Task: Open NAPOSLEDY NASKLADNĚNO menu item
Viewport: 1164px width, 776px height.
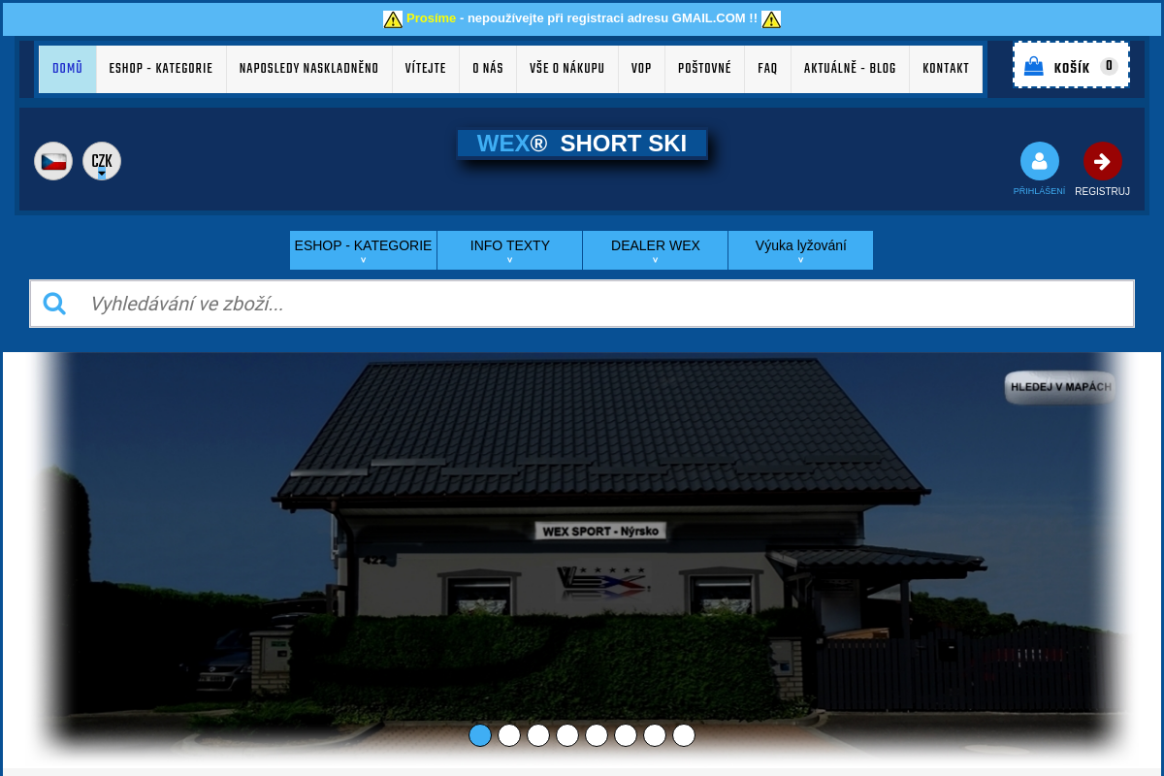Action: tap(309, 69)
